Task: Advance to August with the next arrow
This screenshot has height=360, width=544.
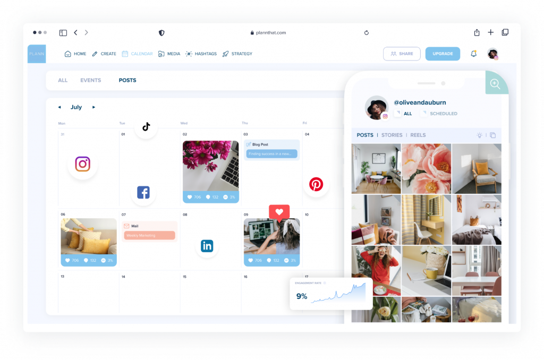Action: 93,107
